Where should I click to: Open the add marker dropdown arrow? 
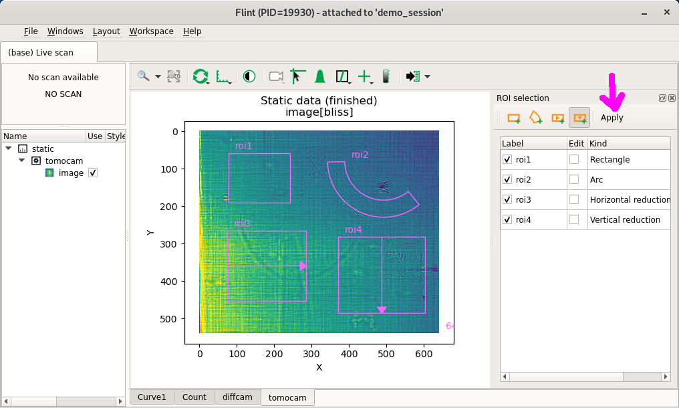(372, 83)
